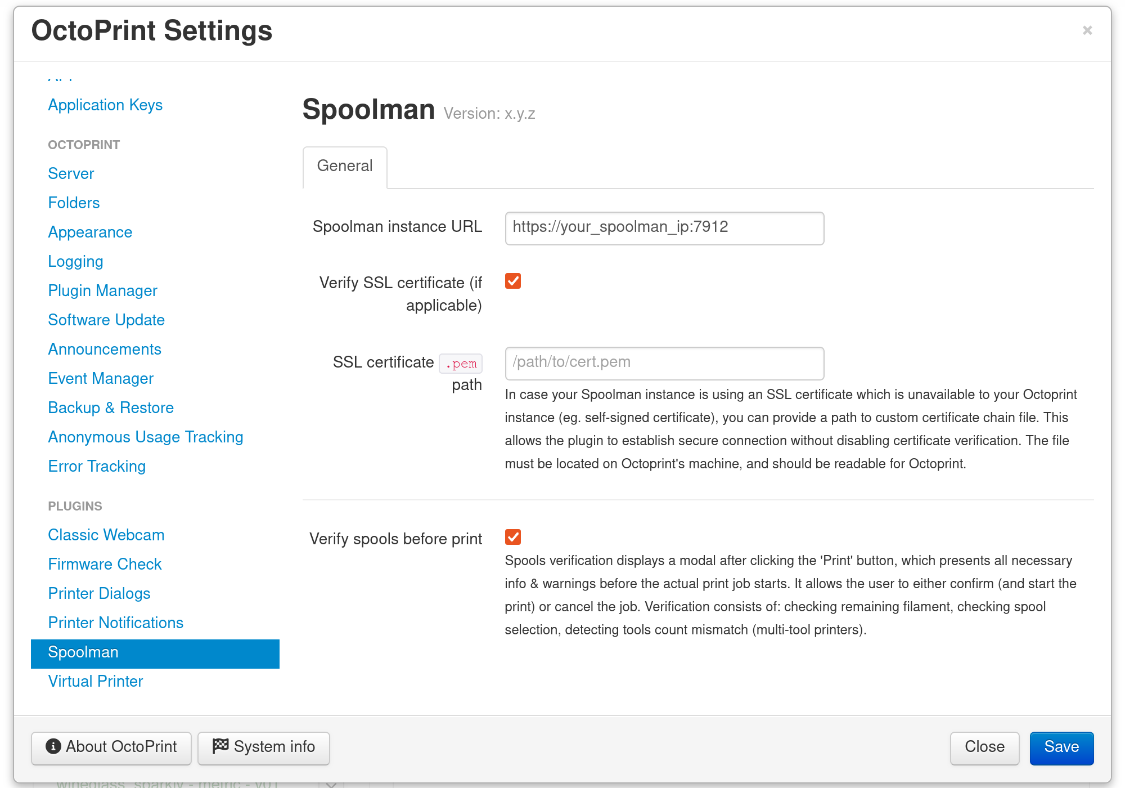Click Spoolman instance URL input field
The height and width of the screenshot is (788, 1125).
pos(664,227)
